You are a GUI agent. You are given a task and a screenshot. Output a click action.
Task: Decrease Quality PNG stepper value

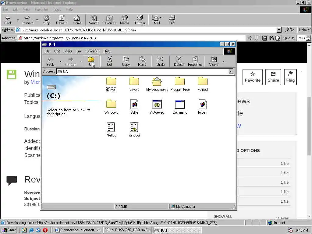[x=308, y=39]
